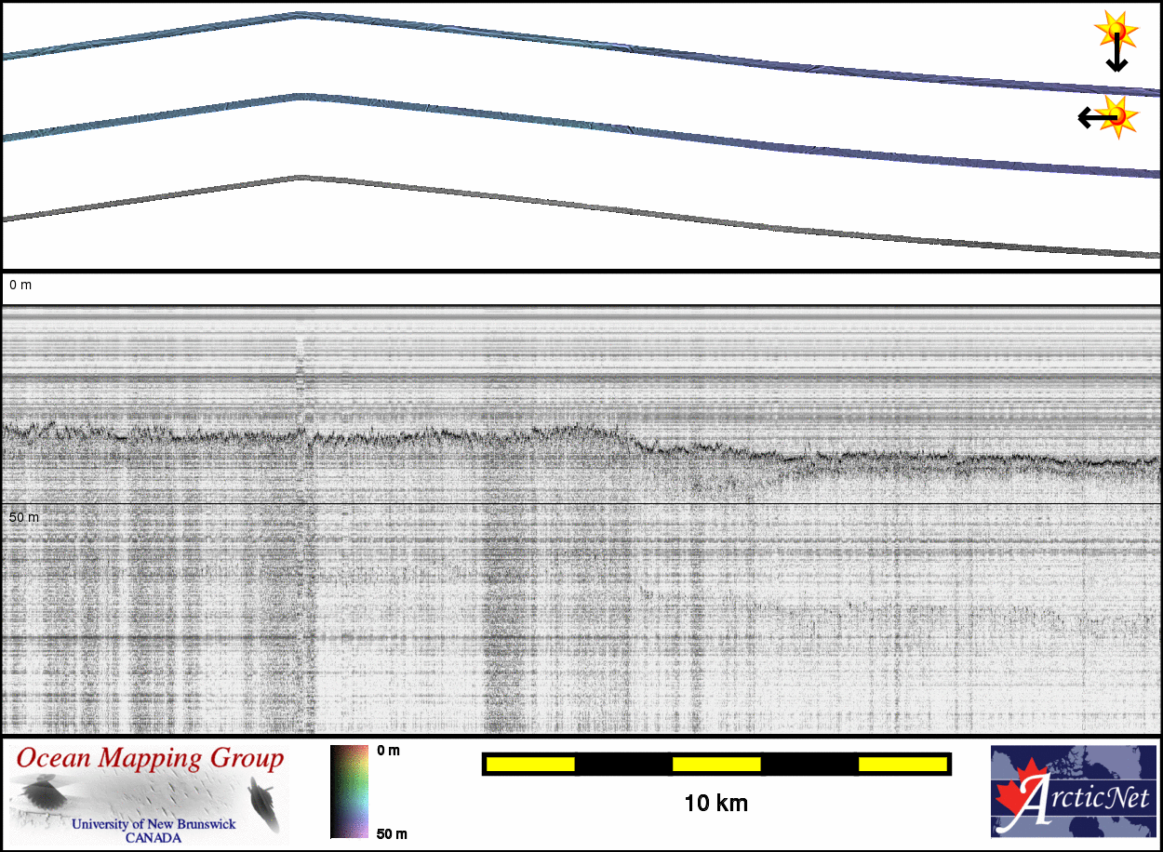Click the sun icon with left-pointing arrow
This screenshot has width=1163, height=852.
(1115, 116)
